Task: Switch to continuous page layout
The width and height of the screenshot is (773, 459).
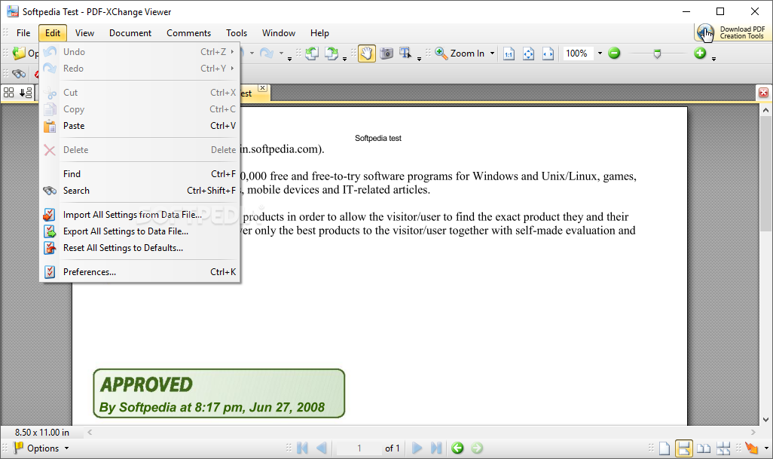Action: point(684,448)
